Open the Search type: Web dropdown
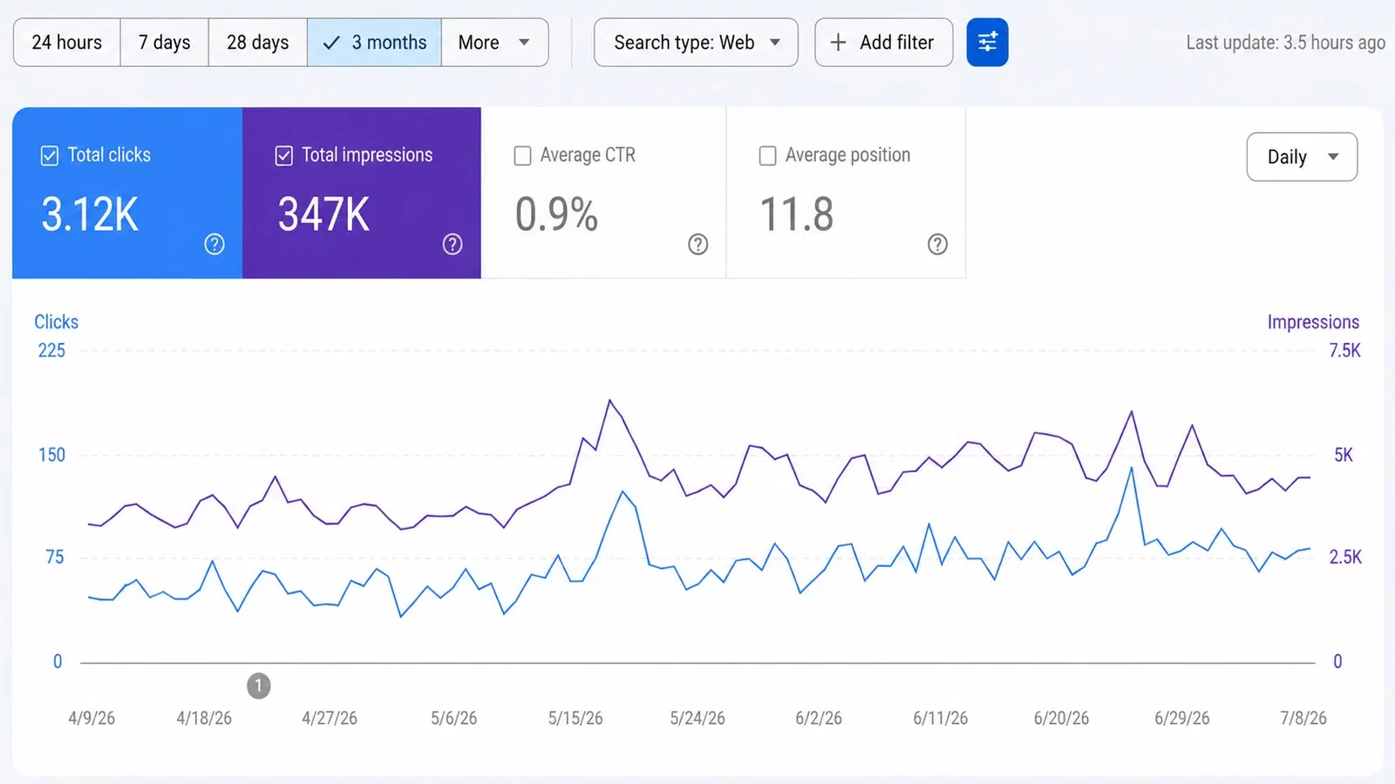Screen dimensions: 1395x784 click(x=696, y=42)
